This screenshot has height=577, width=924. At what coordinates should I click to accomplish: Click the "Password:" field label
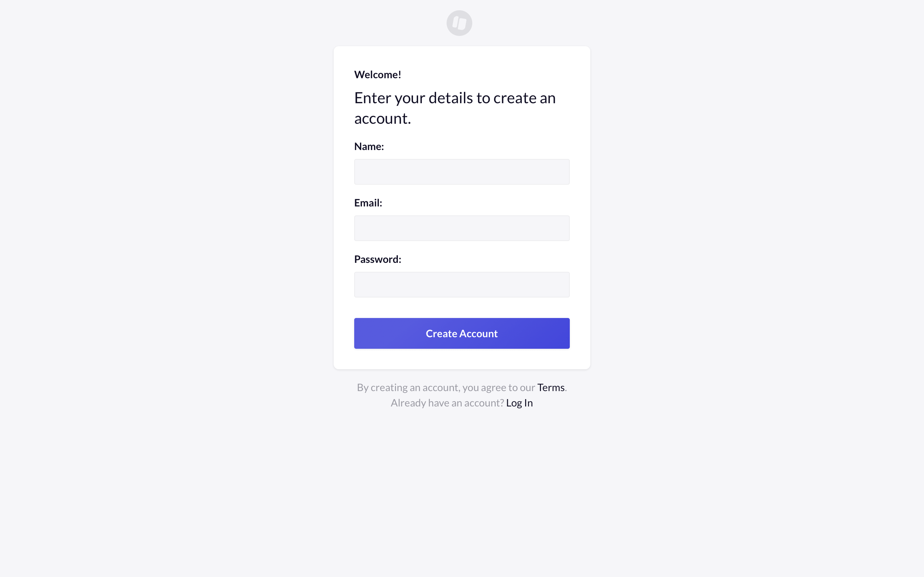pyautogui.click(x=377, y=259)
